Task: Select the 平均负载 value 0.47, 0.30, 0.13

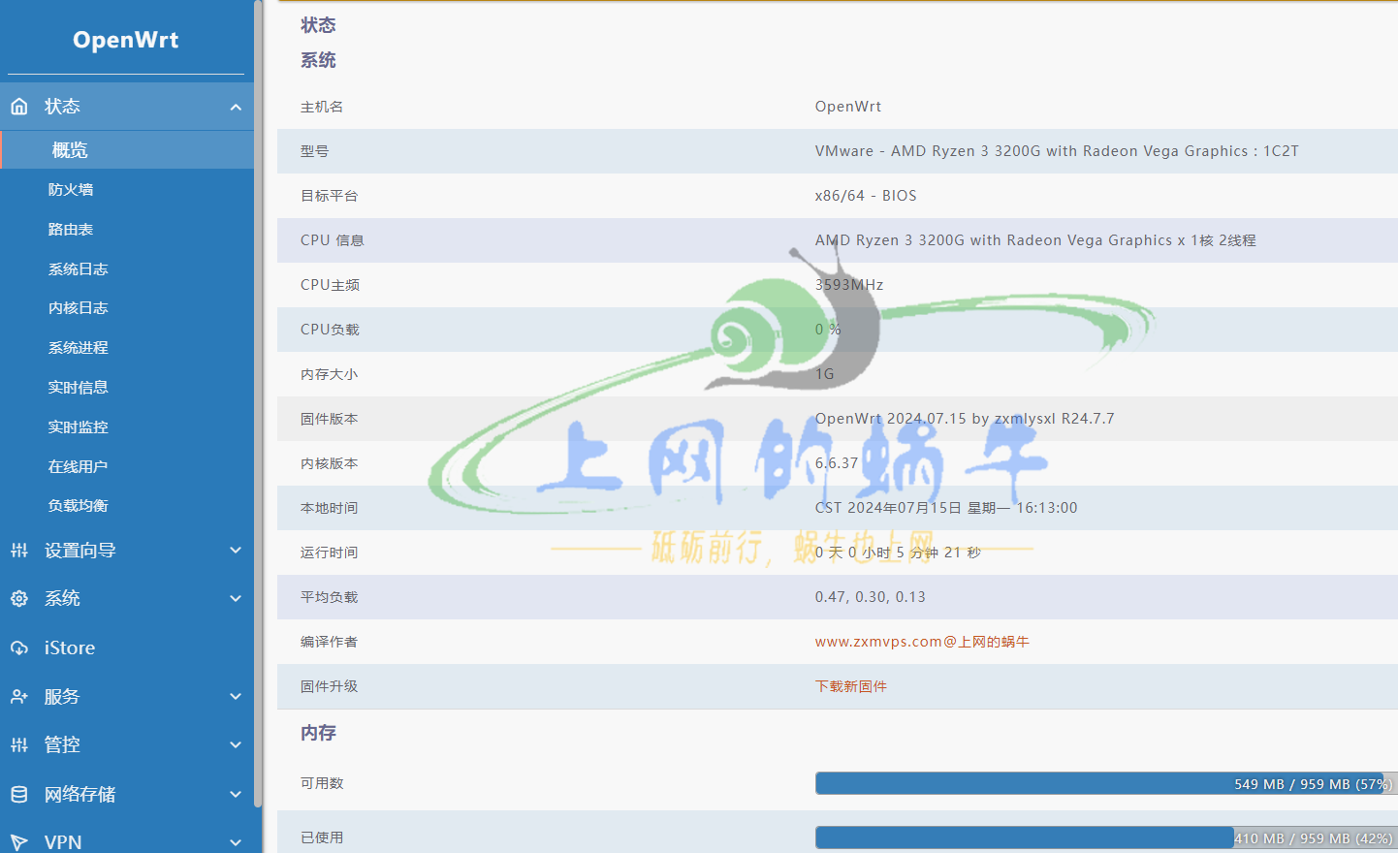Action: (x=871, y=597)
